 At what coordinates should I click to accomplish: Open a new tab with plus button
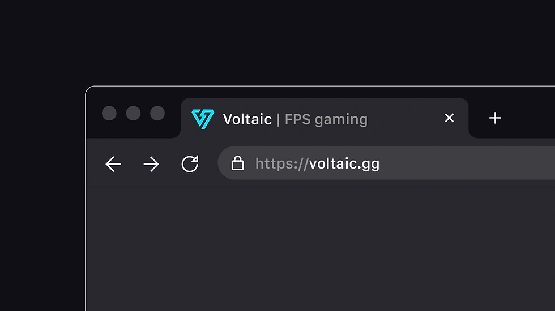[495, 118]
